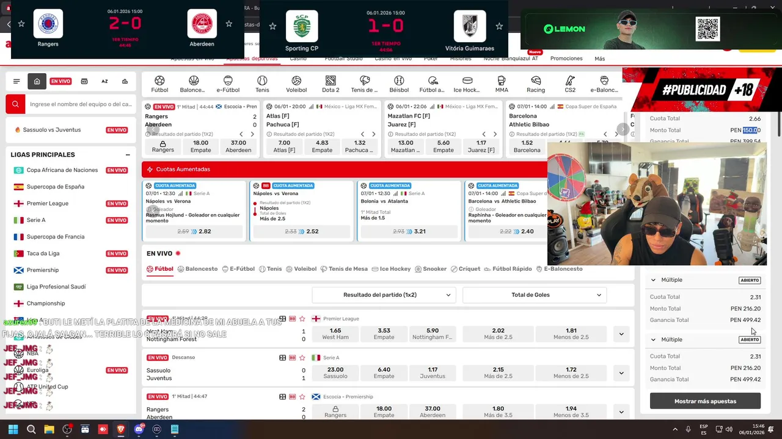Click the red search magnifier button
The height and width of the screenshot is (439, 782).
[15, 104]
